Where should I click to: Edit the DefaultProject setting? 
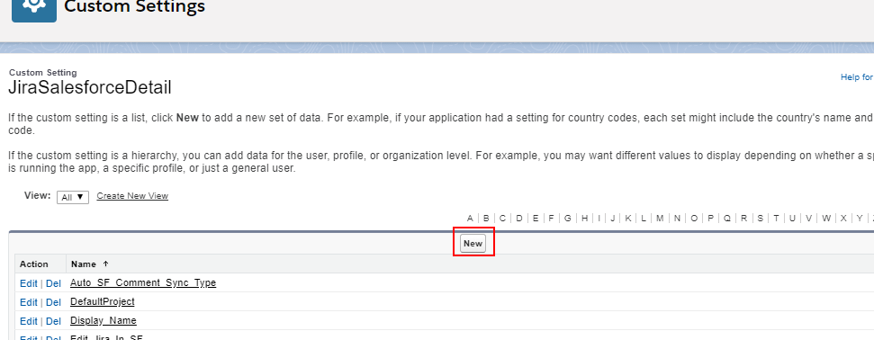(x=29, y=302)
